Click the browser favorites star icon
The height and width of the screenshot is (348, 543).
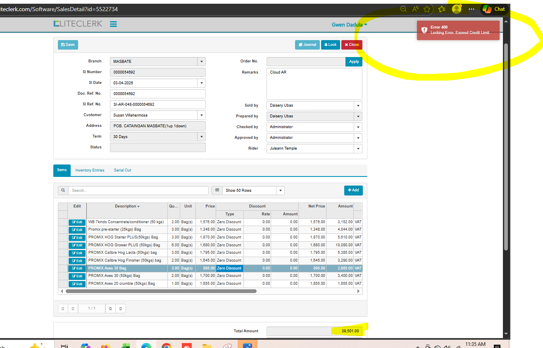pos(427,9)
